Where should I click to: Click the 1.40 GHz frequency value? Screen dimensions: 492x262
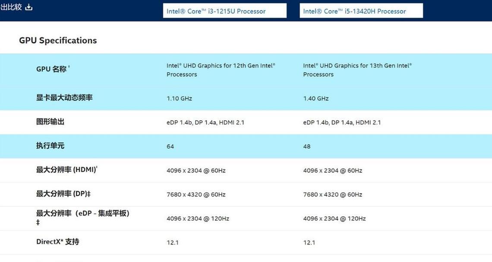(315, 98)
